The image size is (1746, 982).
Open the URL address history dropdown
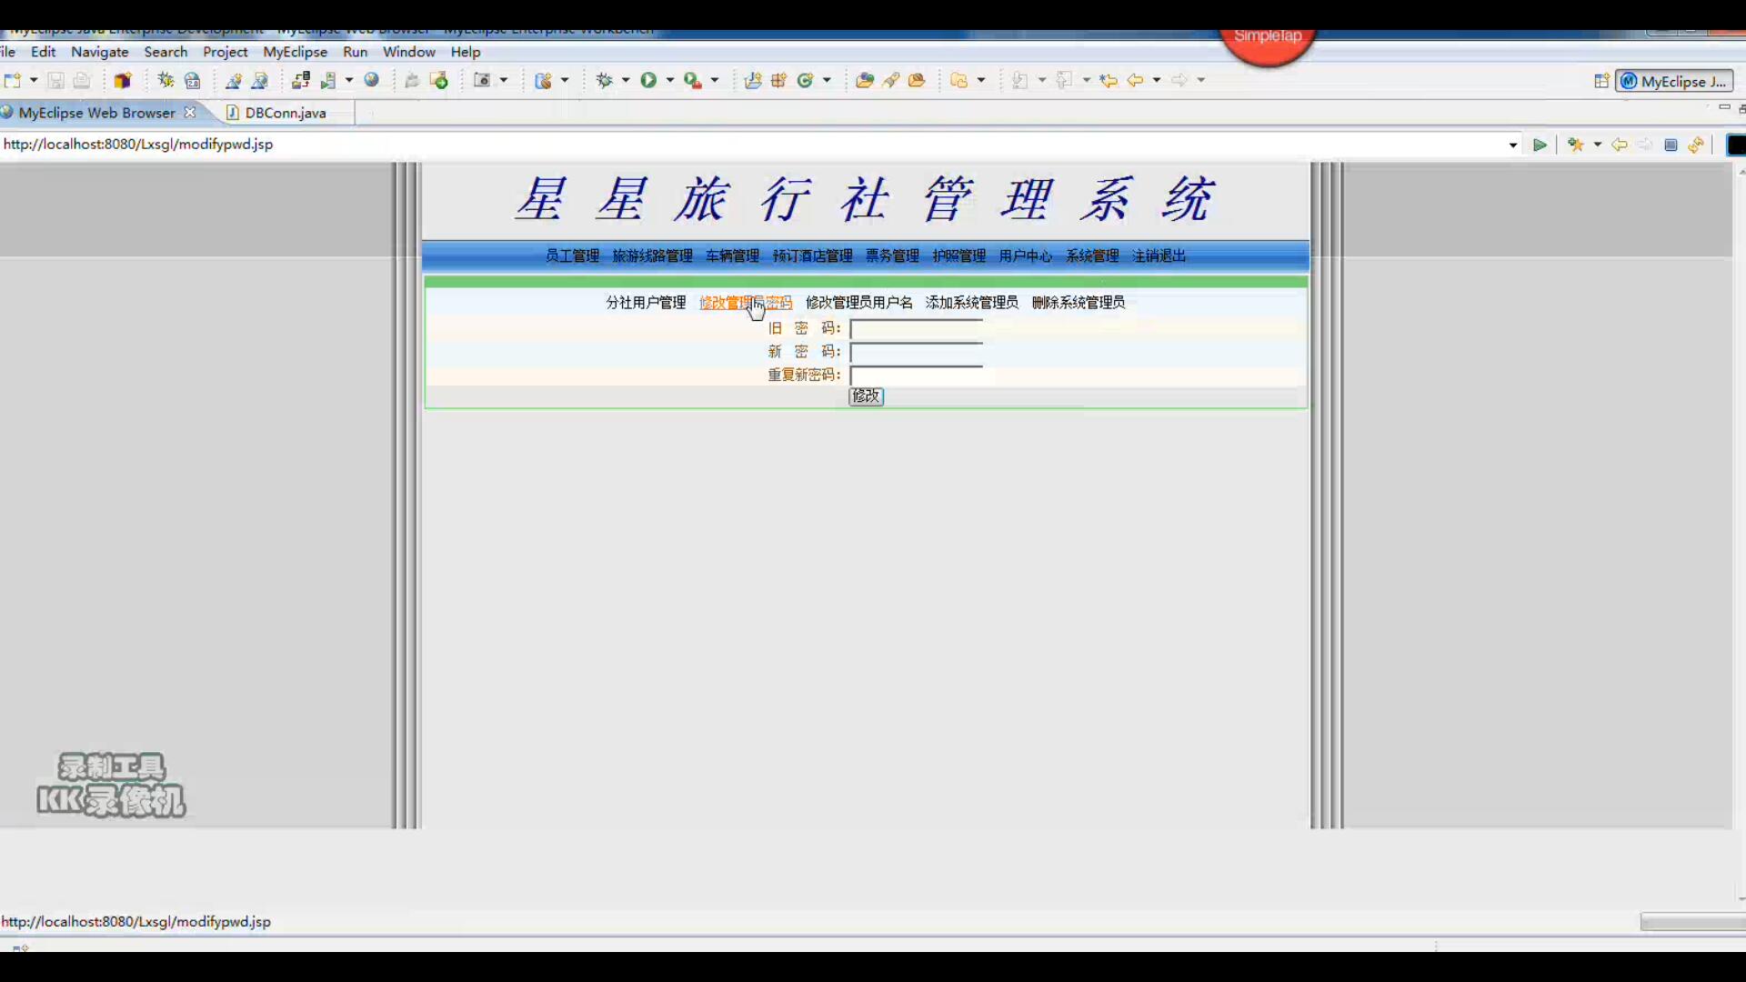click(1513, 145)
